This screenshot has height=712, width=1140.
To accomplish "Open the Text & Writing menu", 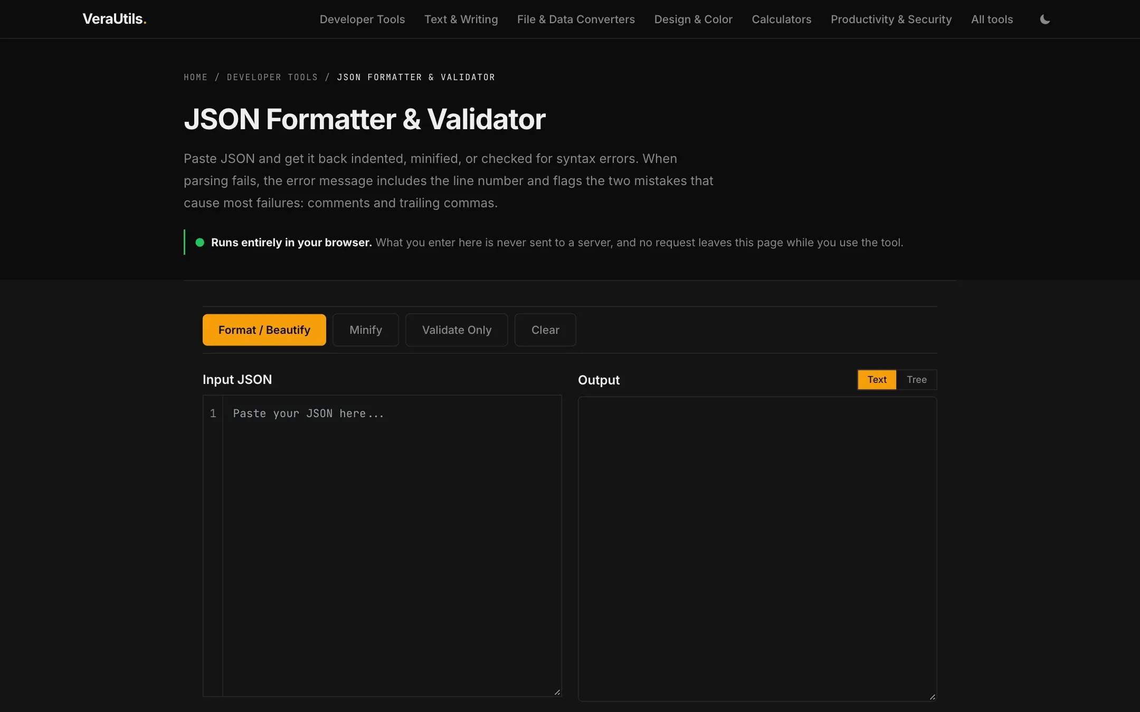I will [461, 20].
